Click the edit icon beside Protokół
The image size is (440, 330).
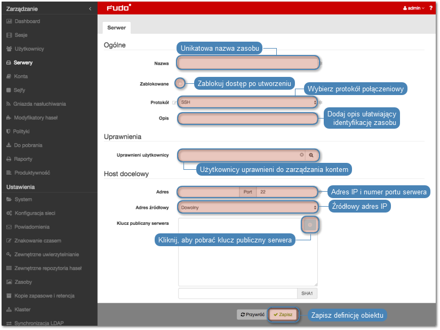(x=174, y=103)
